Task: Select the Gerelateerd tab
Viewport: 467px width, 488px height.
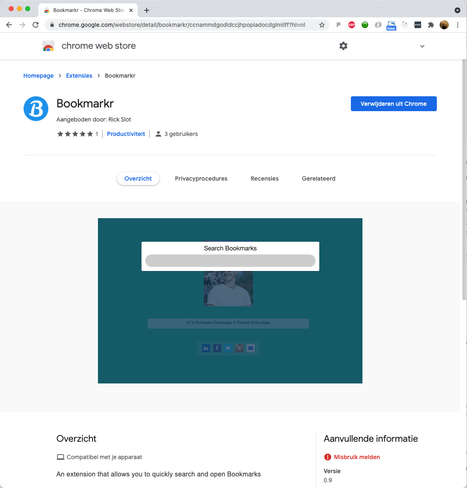Action: 318,179
